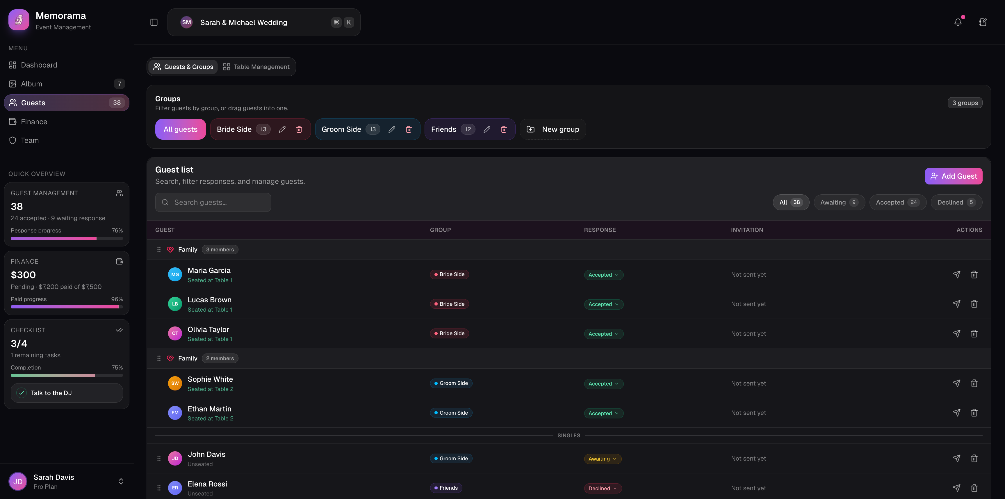
Task: Open the notifications bell
Action: (958, 22)
